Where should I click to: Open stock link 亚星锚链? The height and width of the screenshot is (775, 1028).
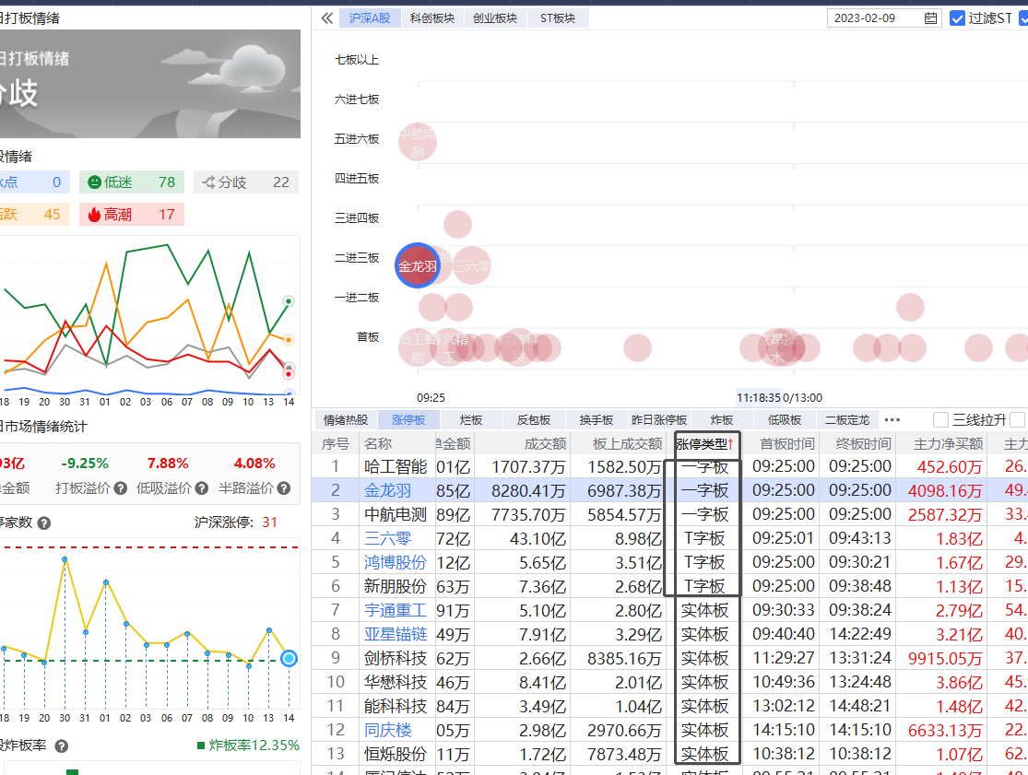[x=396, y=634]
